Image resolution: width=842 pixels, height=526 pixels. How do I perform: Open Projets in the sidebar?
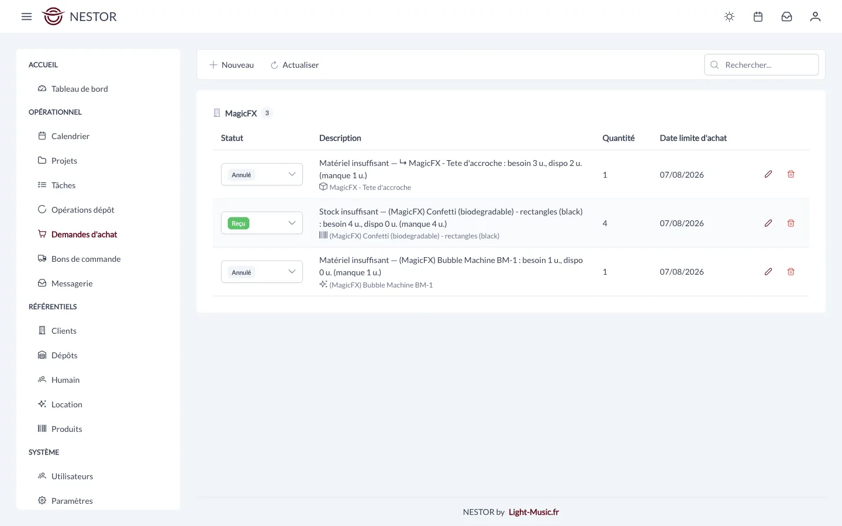click(x=64, y=161)
